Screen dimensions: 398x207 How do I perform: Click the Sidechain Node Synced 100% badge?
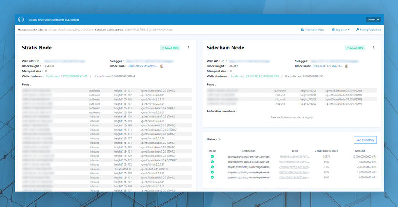point(355,48)
